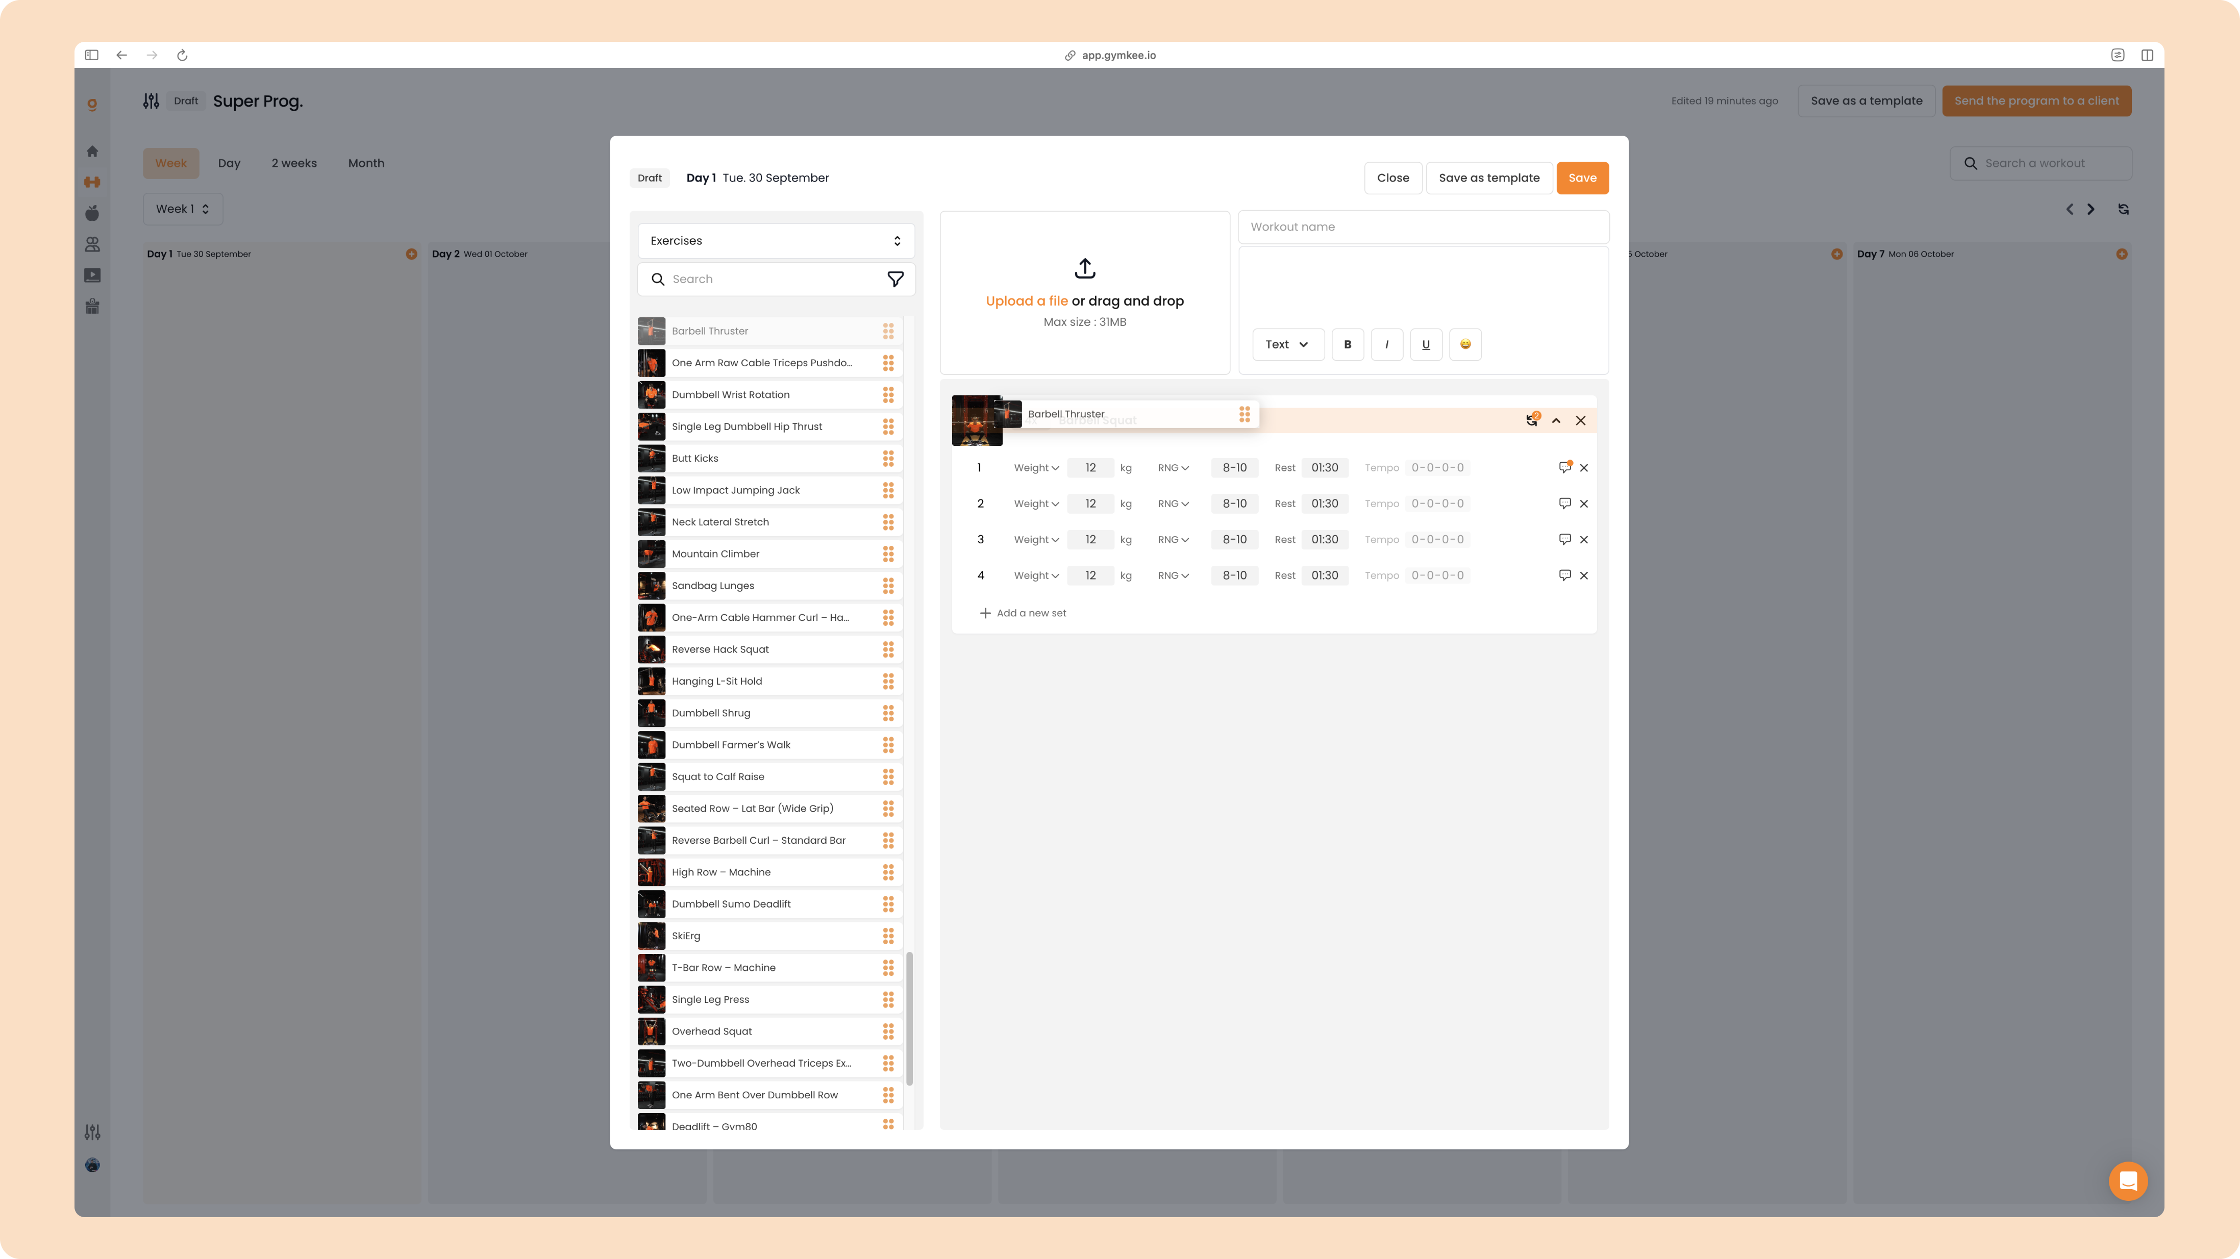Click Send the program to a client
The image size is (2240, 1259).
2036,101
